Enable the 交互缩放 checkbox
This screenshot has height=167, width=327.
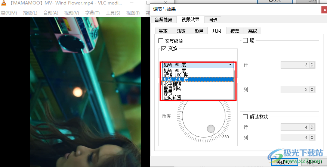[x=161, y=41]
